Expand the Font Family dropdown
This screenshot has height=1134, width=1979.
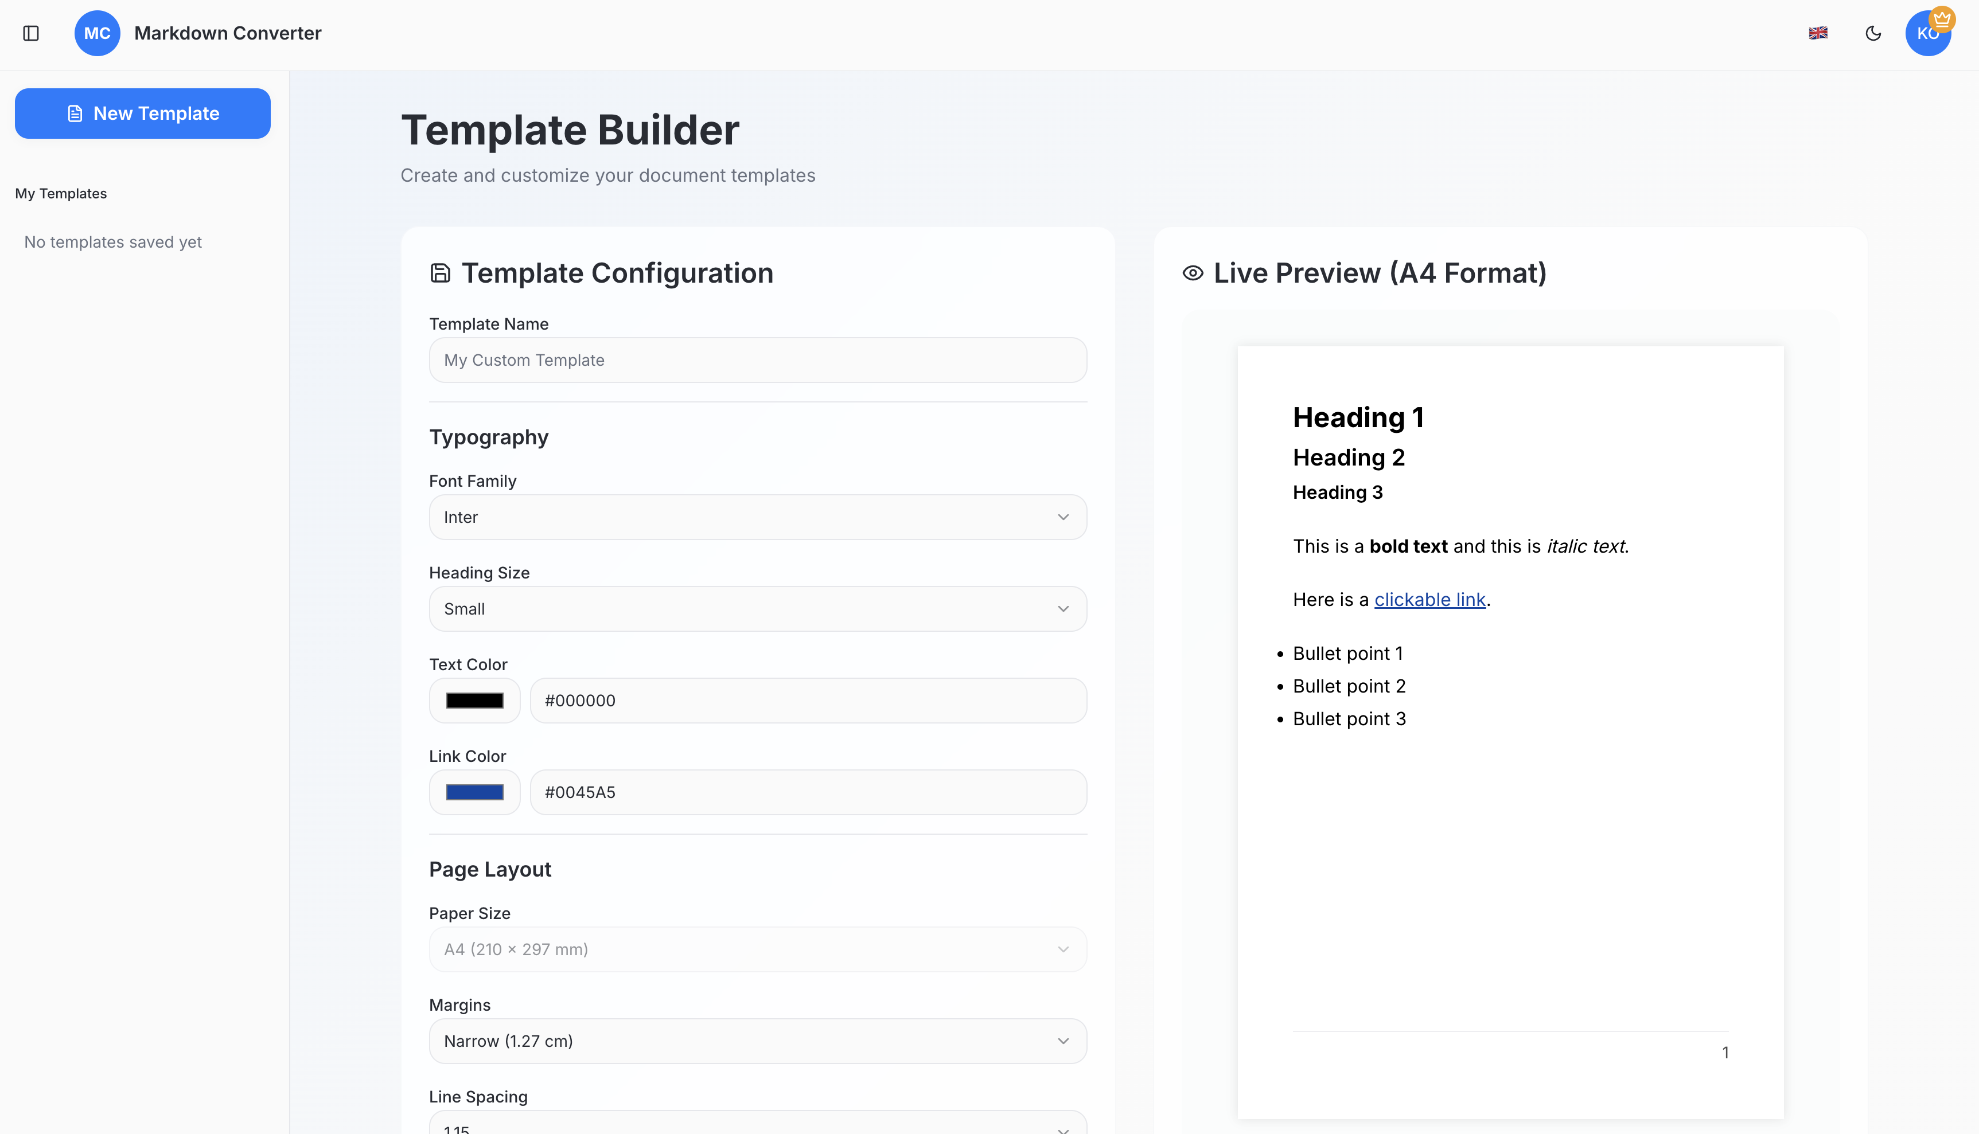(x=757, y=517)
